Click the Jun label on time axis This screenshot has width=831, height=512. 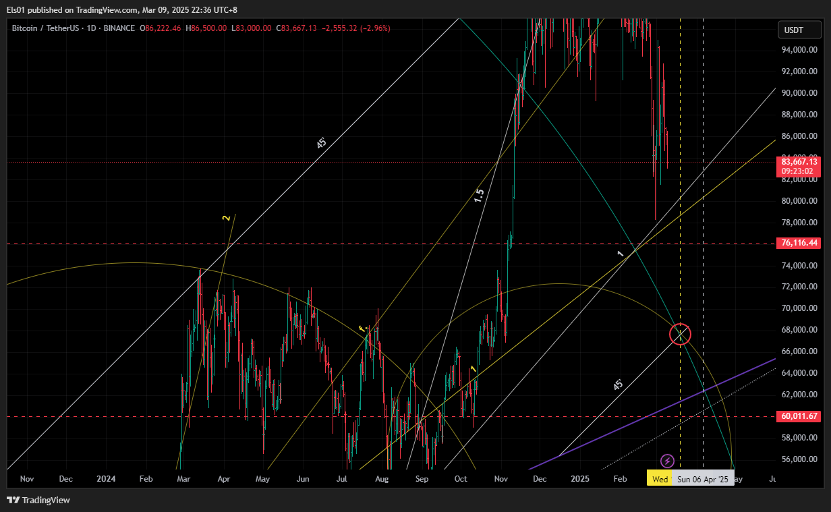(x=303, y=479)
